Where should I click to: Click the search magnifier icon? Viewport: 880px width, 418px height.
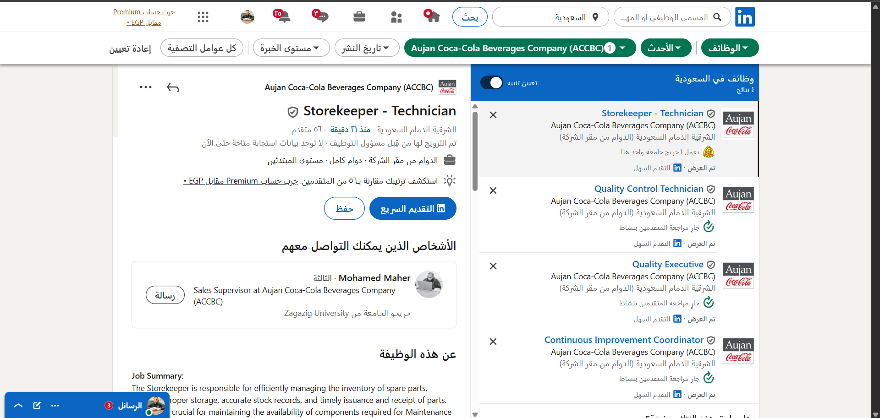[x=718, y=17]
